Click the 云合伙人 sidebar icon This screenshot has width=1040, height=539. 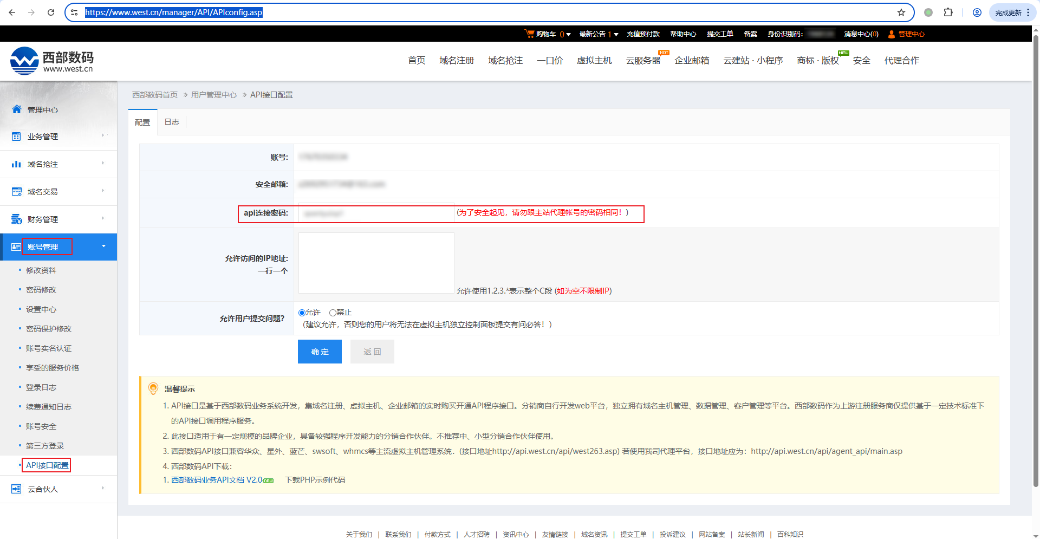tap(17, 489)
